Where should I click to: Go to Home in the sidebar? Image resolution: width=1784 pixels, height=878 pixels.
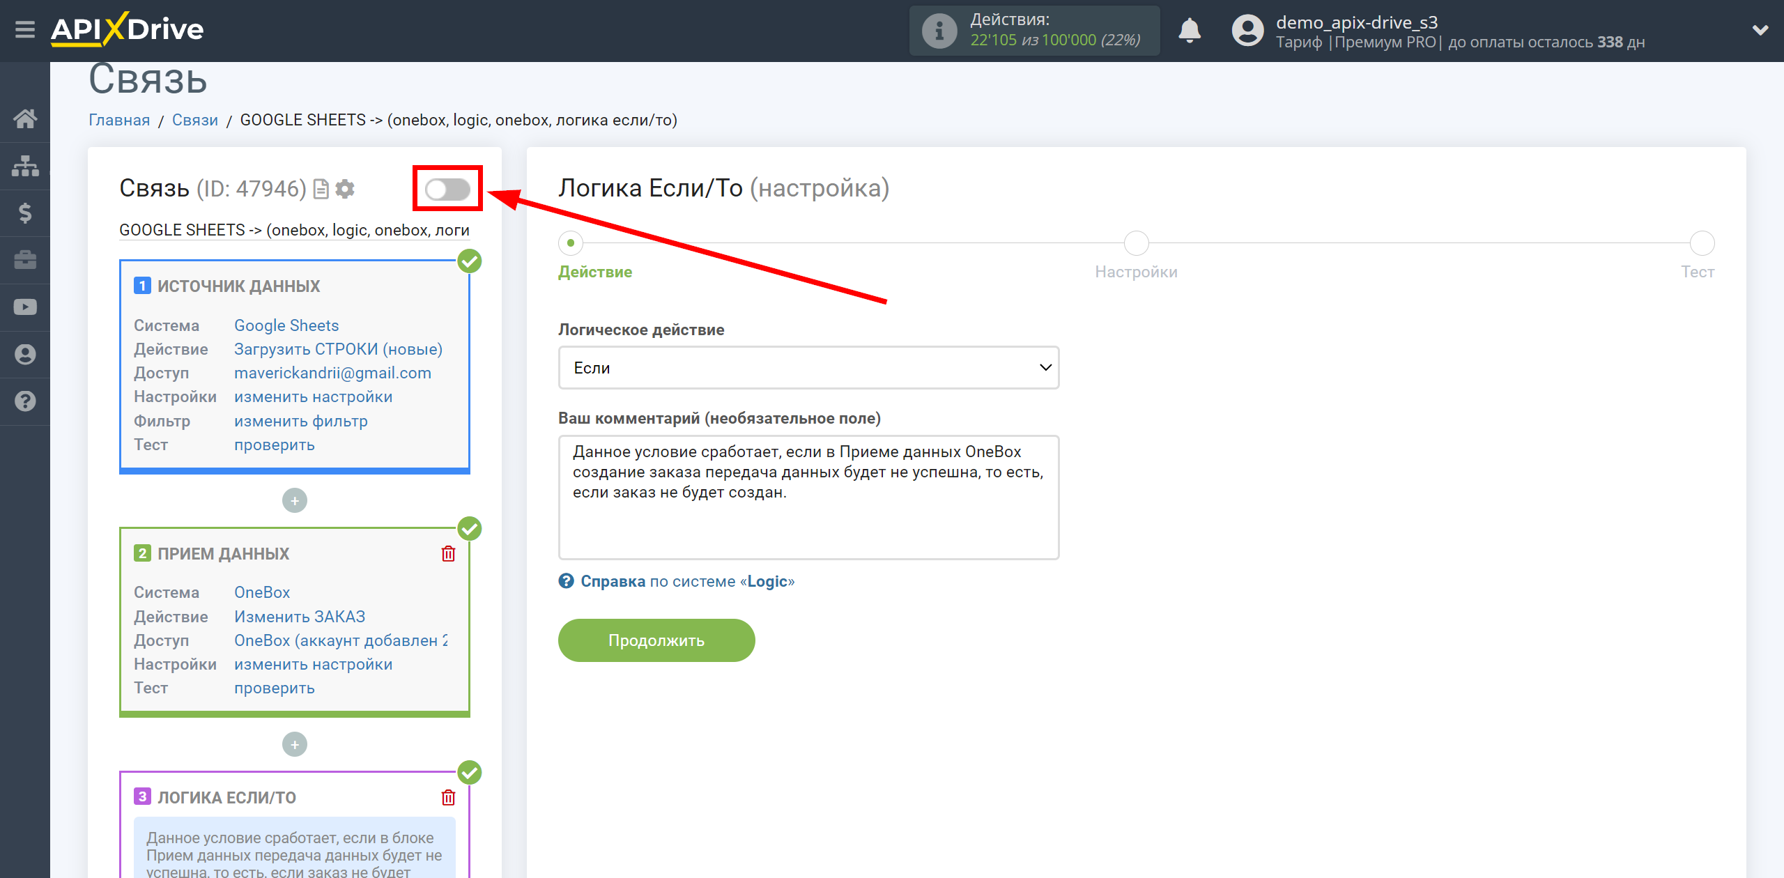25,118
